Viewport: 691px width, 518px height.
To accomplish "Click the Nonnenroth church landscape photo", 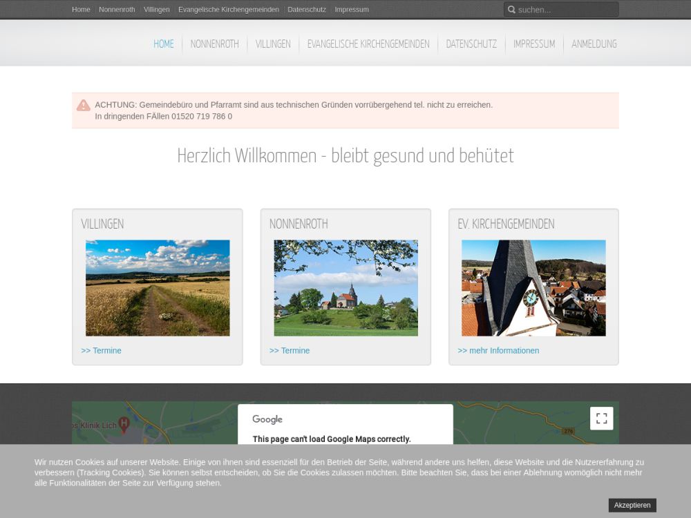I will 345,288.
